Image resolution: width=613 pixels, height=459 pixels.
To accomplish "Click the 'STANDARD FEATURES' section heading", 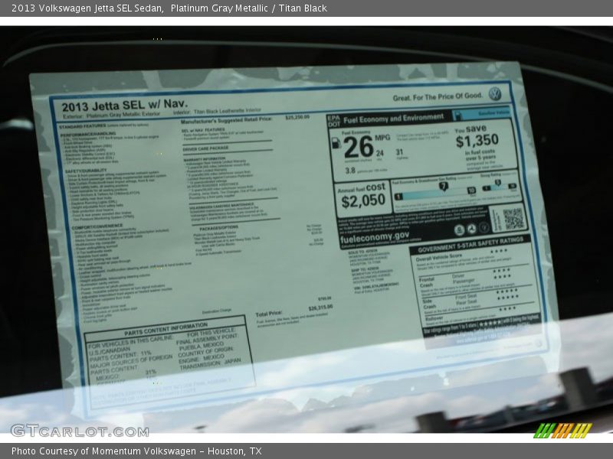I will [83, 126].
